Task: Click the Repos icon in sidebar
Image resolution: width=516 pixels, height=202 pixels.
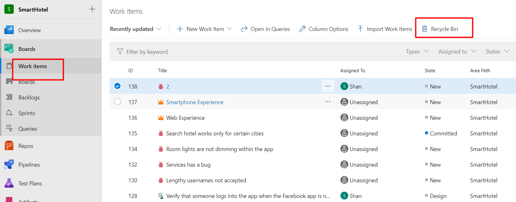Action: point(9,145)
